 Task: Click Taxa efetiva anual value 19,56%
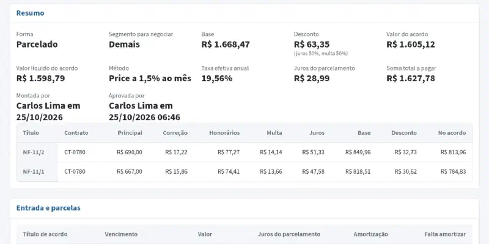coord(217,78)
